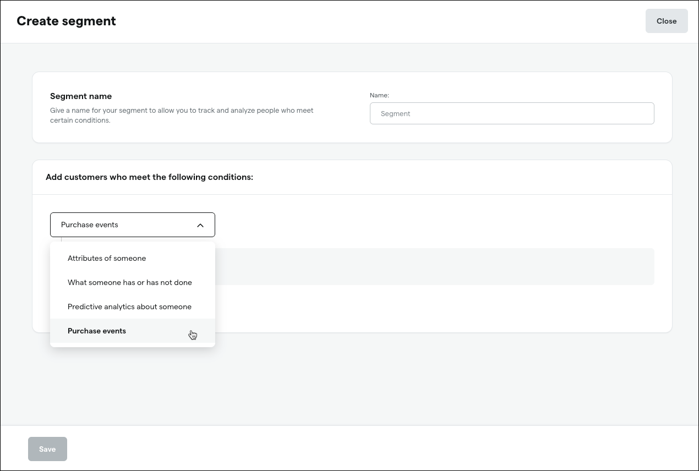699x471 pixels.
Task: Collapse the dropdown using the chevron arrow
Action: click(200, 225)
